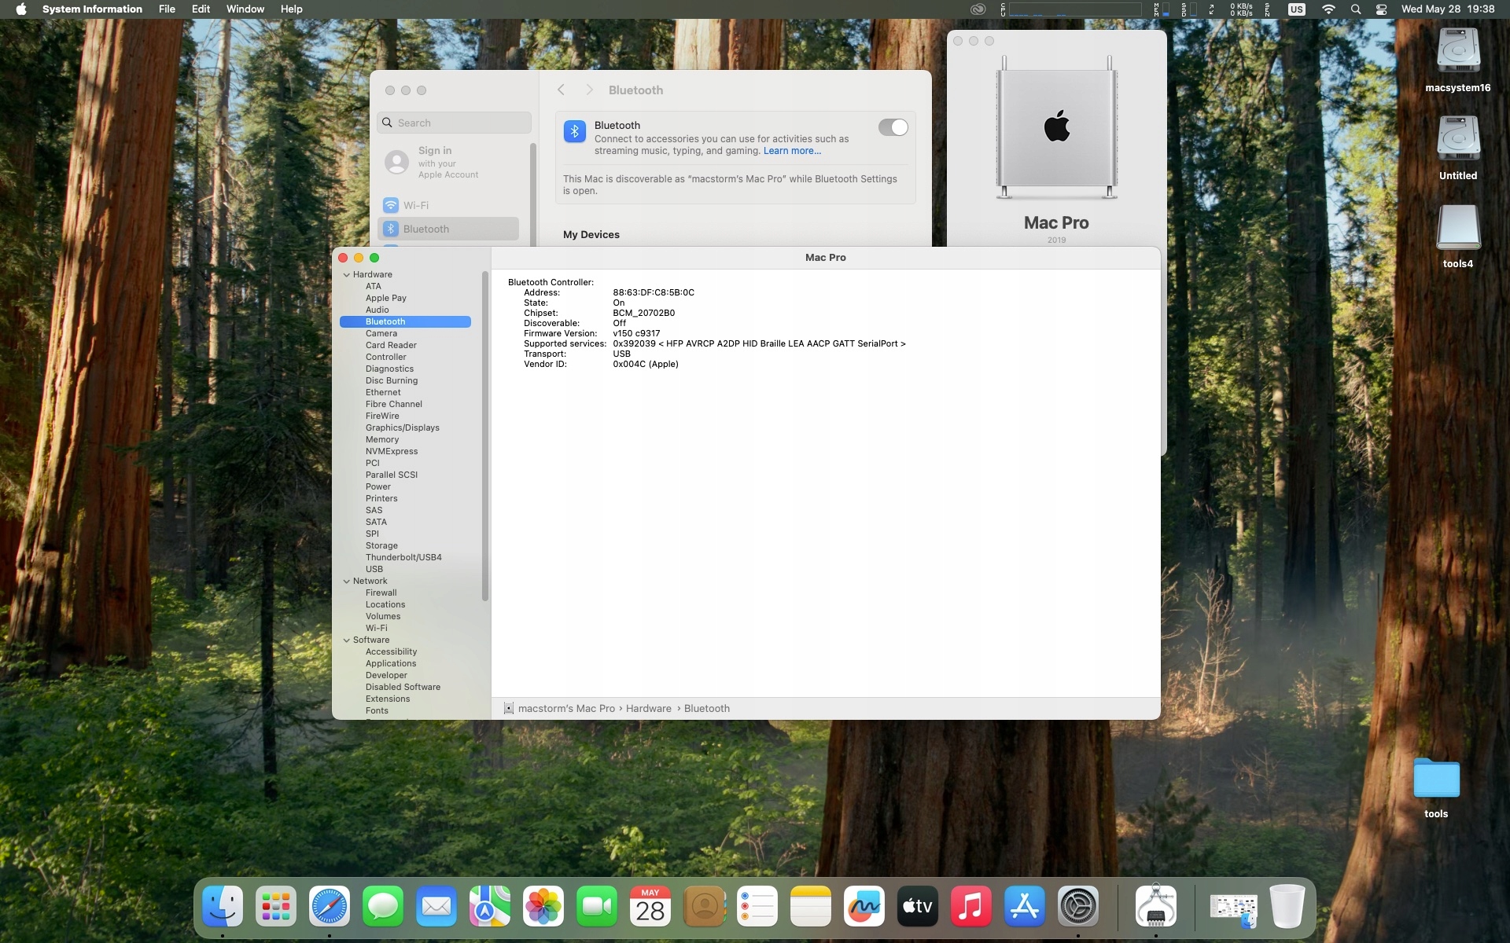Go back in System Settings
The height and width of the screenshot is (943, 1510).
tap(561, 90)
